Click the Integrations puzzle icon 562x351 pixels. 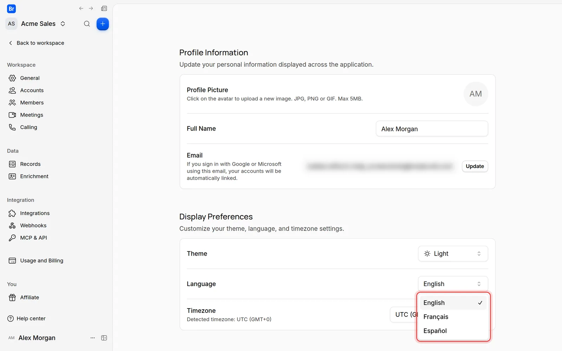coord(12,213)
